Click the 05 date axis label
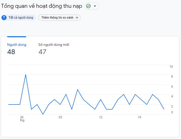The image size is (181, 139). (x=60, y=117)
